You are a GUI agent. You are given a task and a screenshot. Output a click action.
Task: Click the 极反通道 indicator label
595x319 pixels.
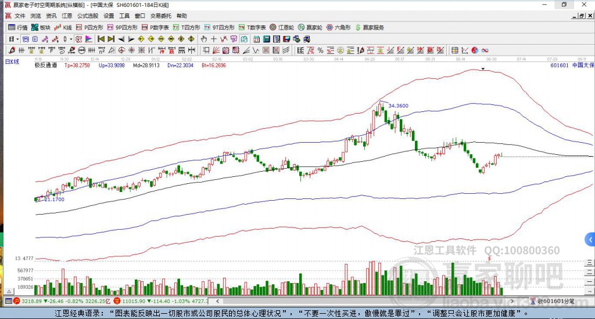tap(46, 65)
